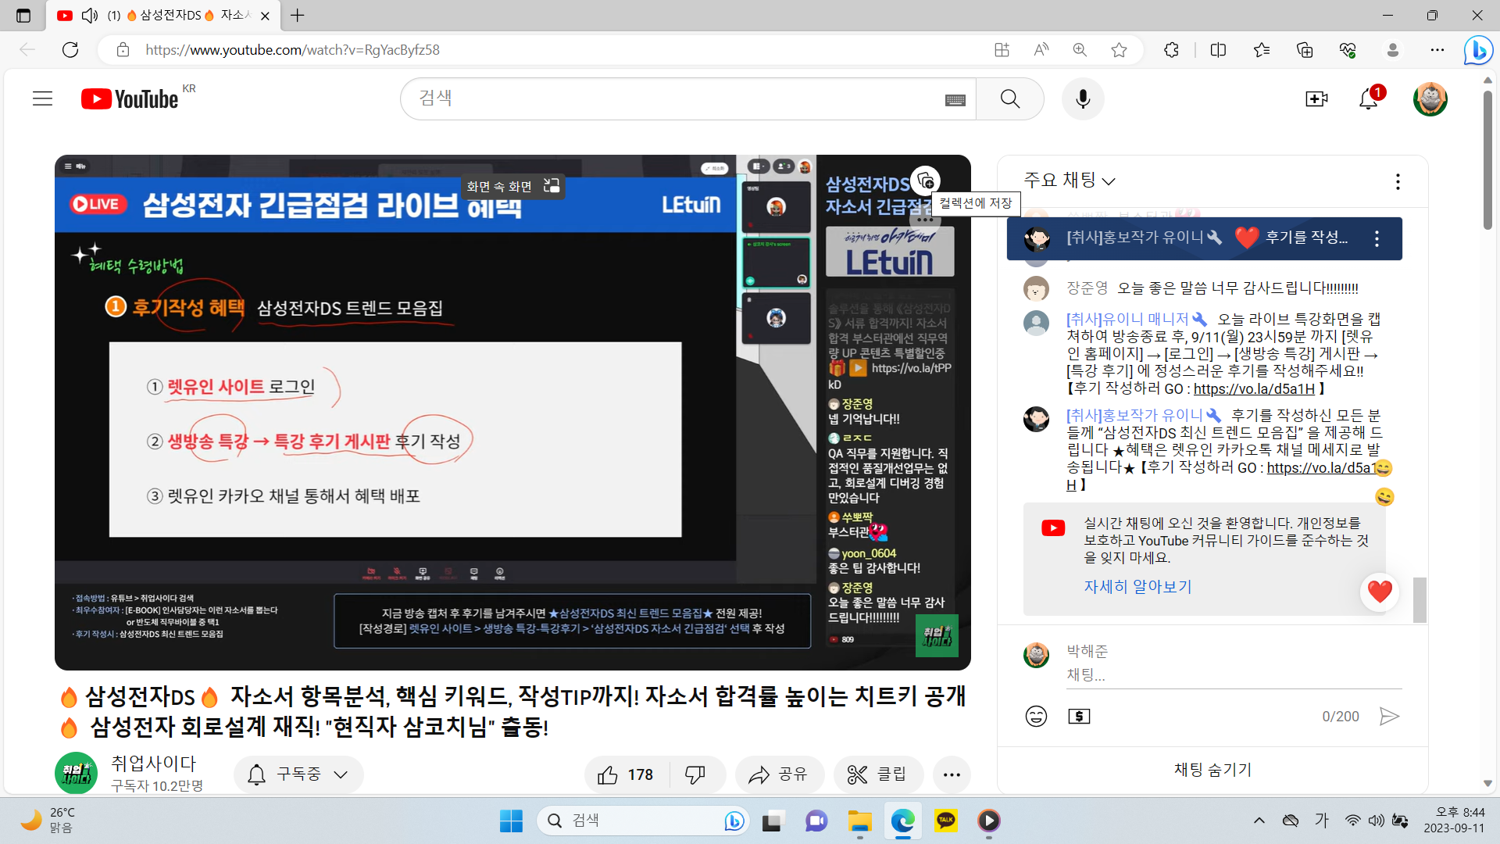Open the taskbar clock and date
Viewport: 1500px width, 844px height.
pyautogui.click(x=1453, y=821)
